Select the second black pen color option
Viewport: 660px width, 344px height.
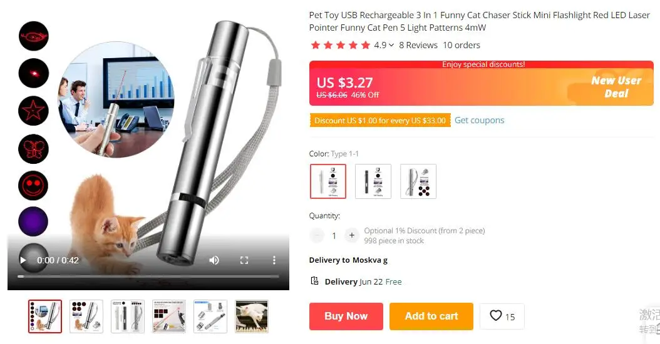373,181
